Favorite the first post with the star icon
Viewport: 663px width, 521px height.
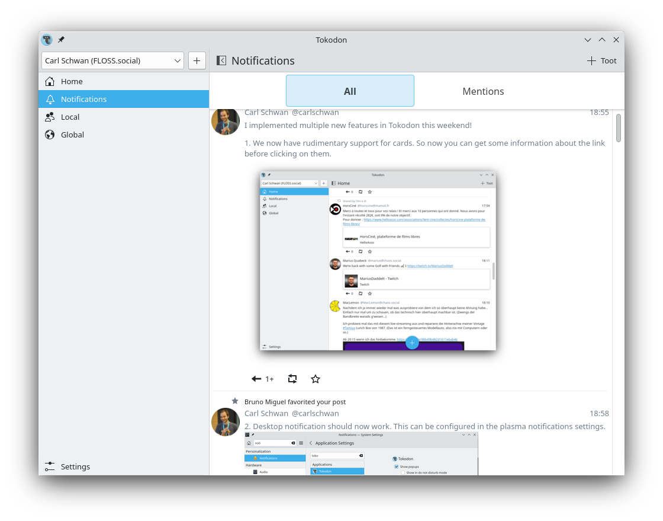pos(316,379)
